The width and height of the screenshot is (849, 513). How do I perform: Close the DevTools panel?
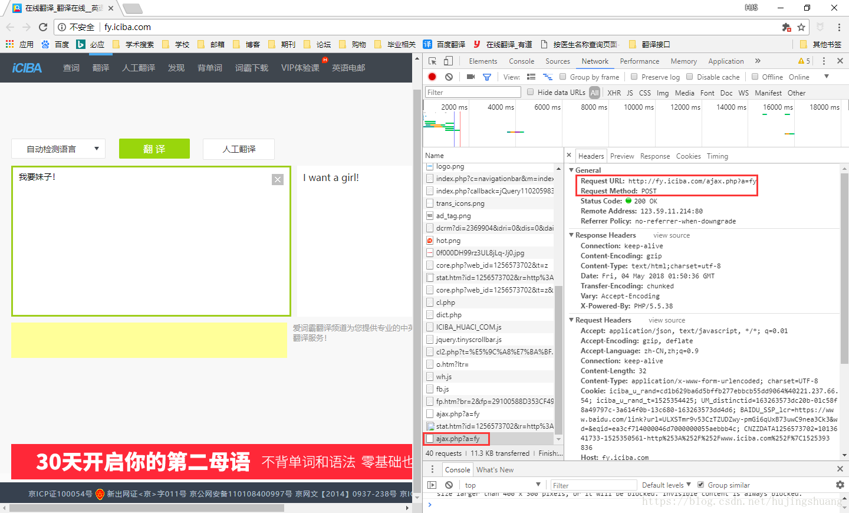click(840, 61)
